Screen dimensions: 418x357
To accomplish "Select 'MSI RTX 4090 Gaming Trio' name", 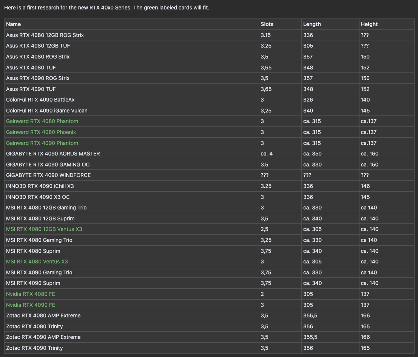I will (39, 272).
